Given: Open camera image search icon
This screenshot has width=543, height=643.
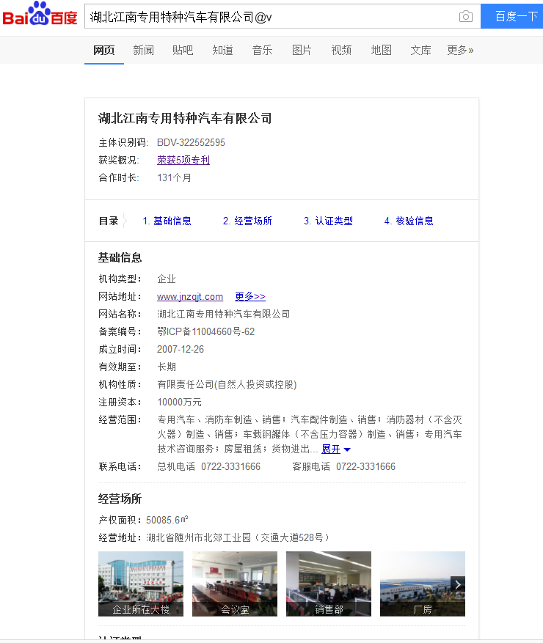Looking at the screenshot, I should pyautogui.click(x=465, y=16).
